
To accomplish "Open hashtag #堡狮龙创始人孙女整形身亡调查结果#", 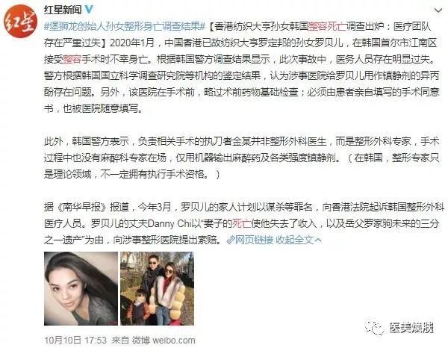I will (x=125, y=27).
